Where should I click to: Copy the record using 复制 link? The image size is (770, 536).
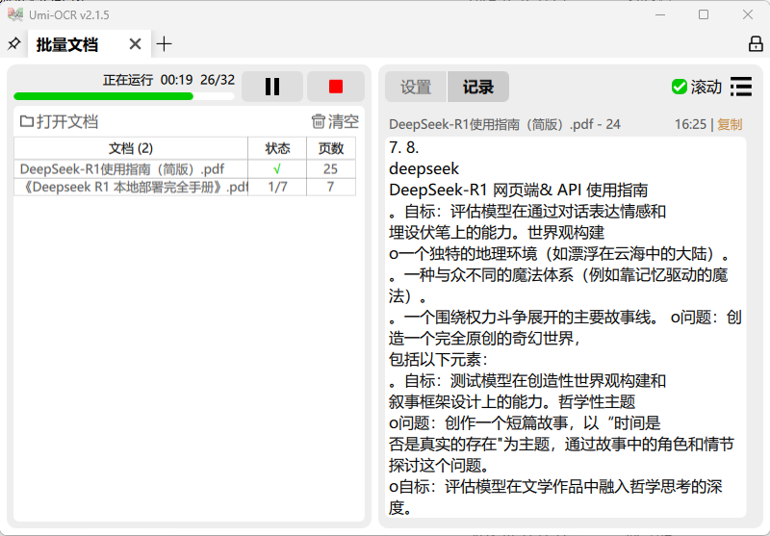click(x=730, y=124)
